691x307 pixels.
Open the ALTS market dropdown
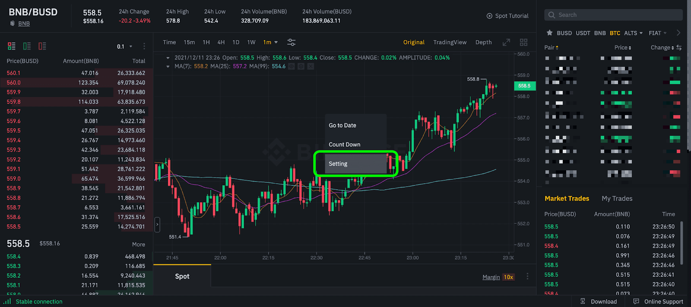(633, 33)
